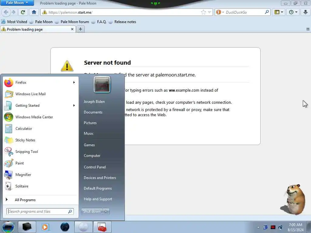
Task: Open Games folder
Action: tap(89, 145)
